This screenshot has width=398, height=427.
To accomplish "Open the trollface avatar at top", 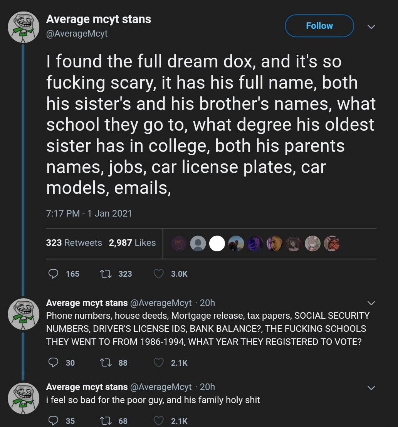I will (x=24, y=27).
